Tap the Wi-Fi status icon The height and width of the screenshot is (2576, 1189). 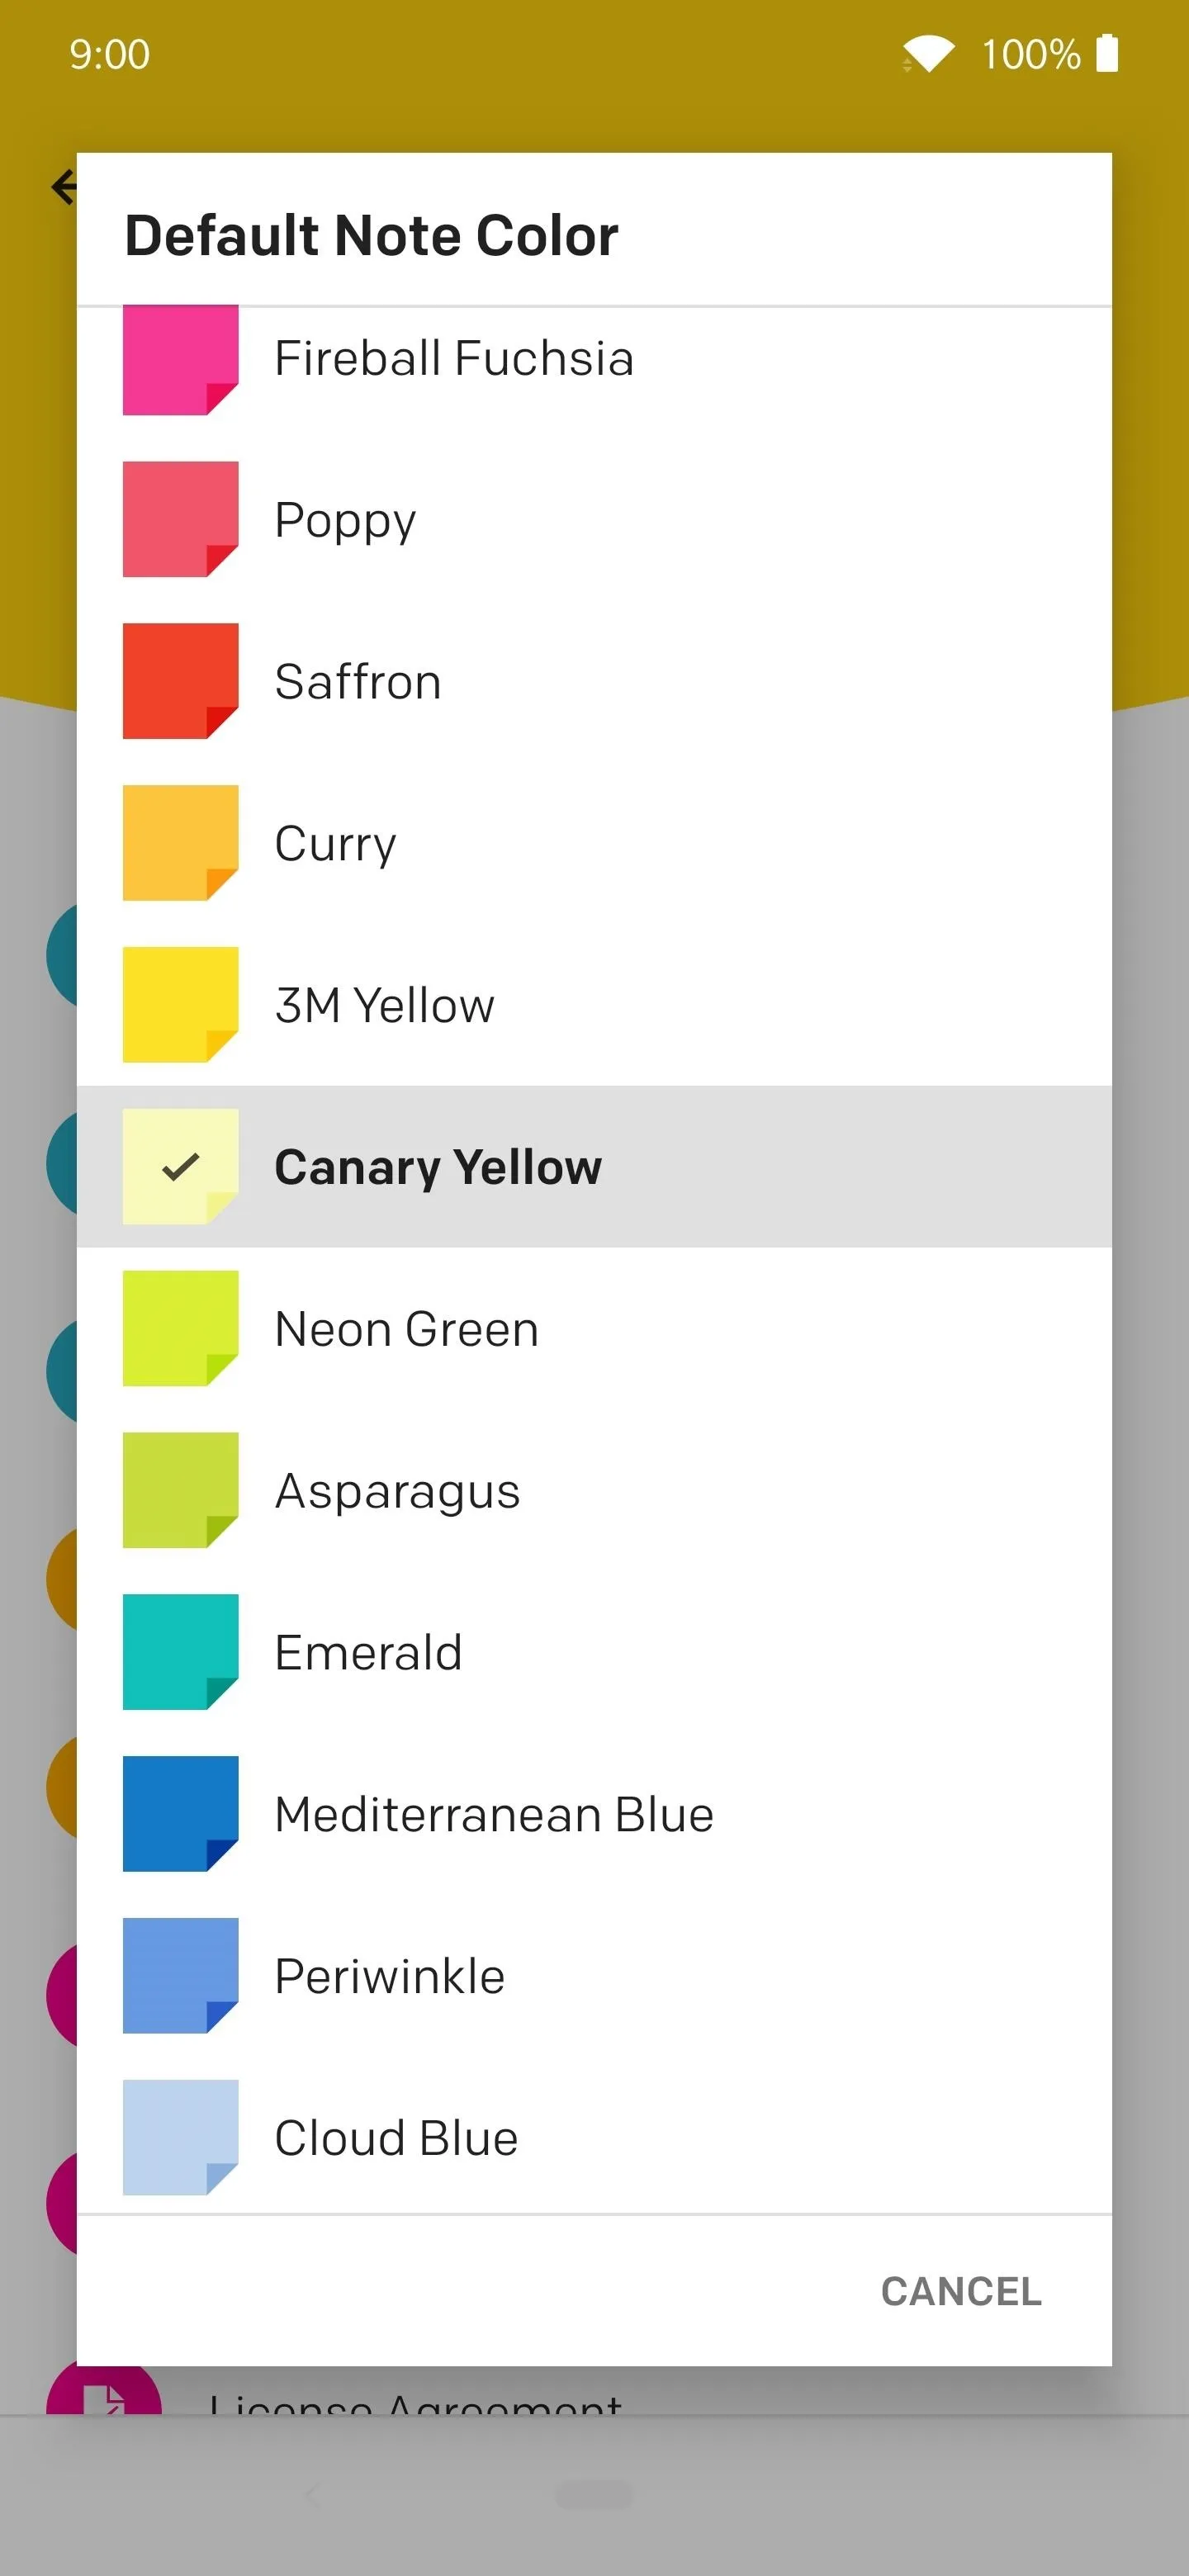928,54
